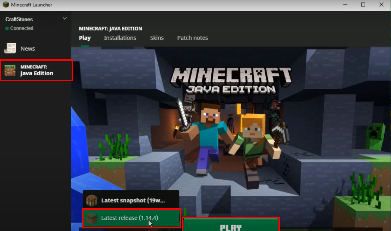Viewport: 391px width, 231px height.
Task: Open the Installations tab
Action: (120, 38)
